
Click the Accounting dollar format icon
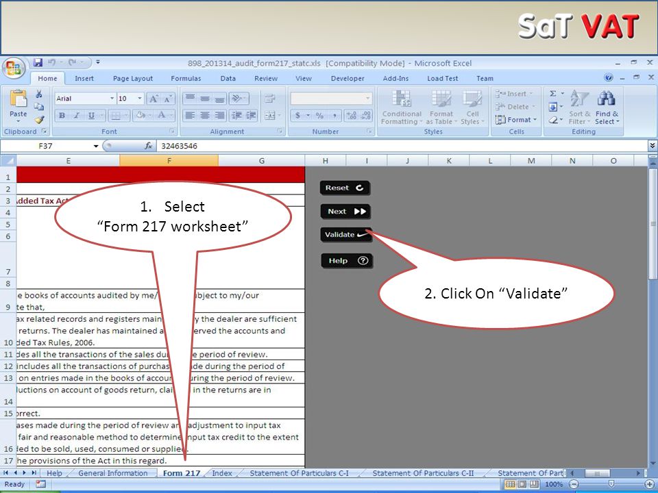point(297,115)
